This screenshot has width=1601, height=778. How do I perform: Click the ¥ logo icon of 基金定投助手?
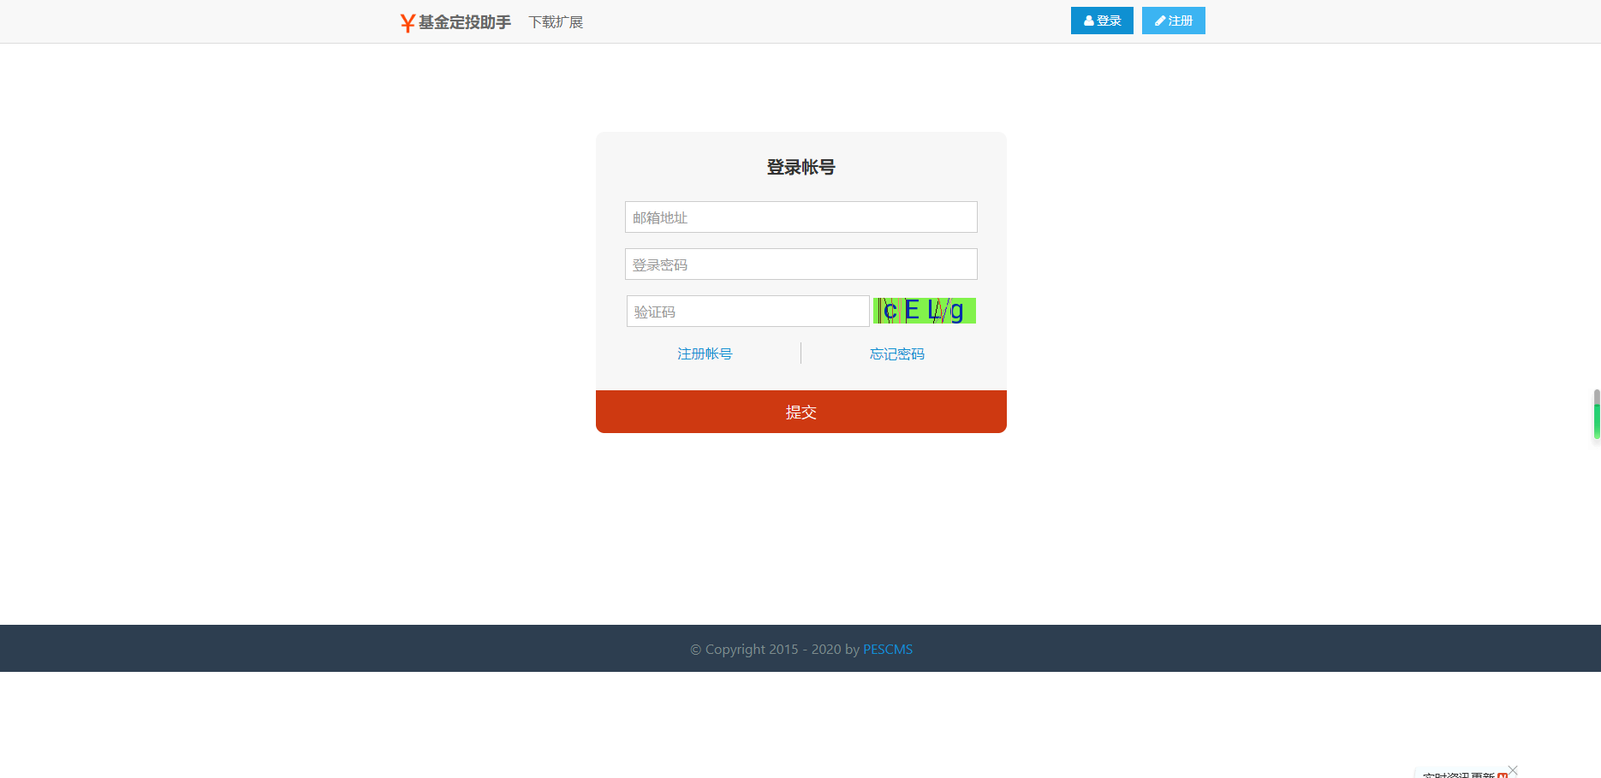(x=406, y=21)
